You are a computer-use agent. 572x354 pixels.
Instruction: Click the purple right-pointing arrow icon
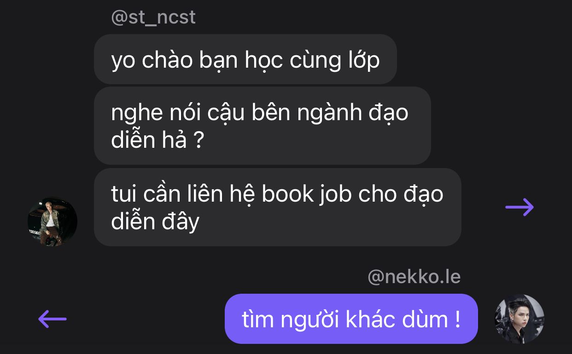click(519, 207)
